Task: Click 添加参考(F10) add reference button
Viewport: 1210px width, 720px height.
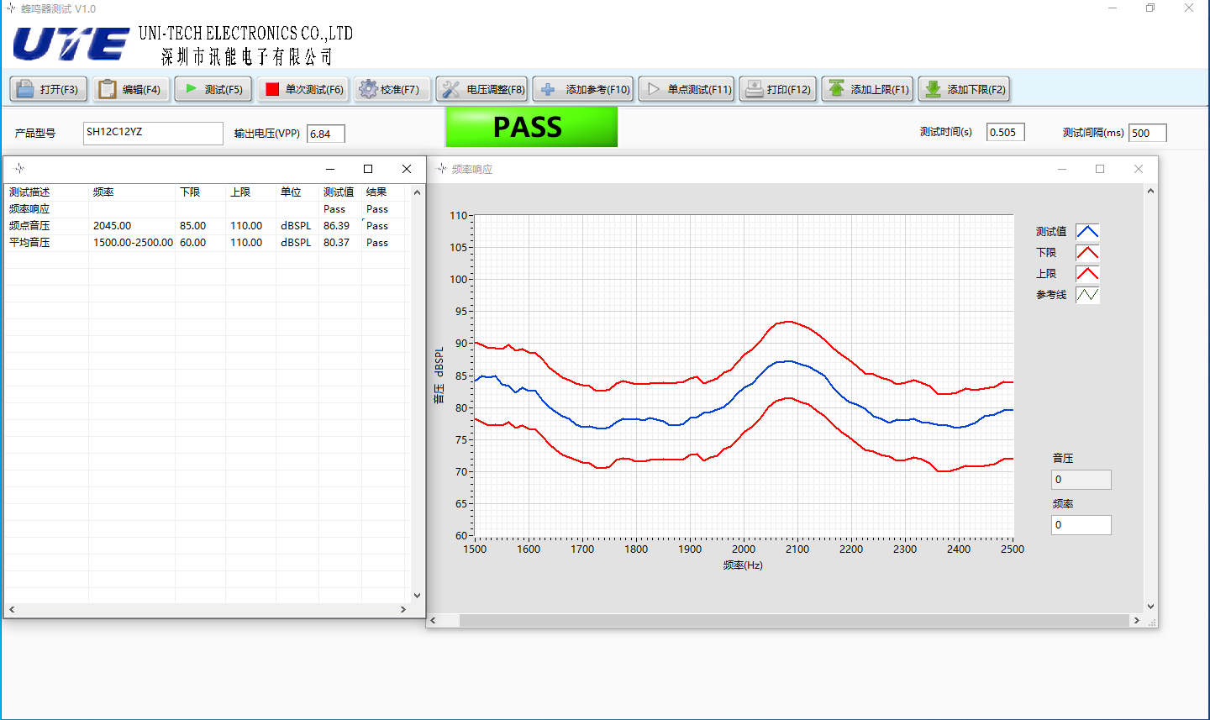Action: point(583,89)
